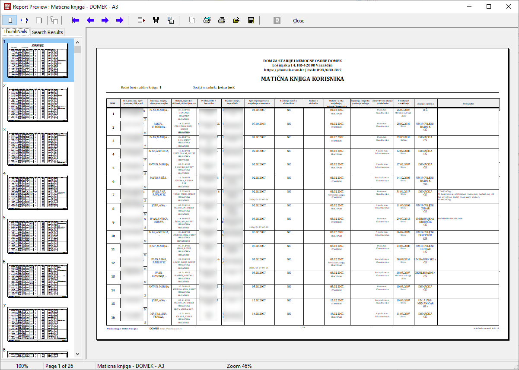Image resolution: width=519 pixels, height=370 pixels.
Task: Go to the first page arrow
Action: pos(76,20)
